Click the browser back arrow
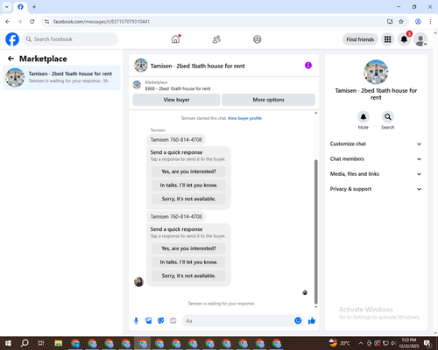The height and width of the screenshot is (350, 438). (8, 22)
